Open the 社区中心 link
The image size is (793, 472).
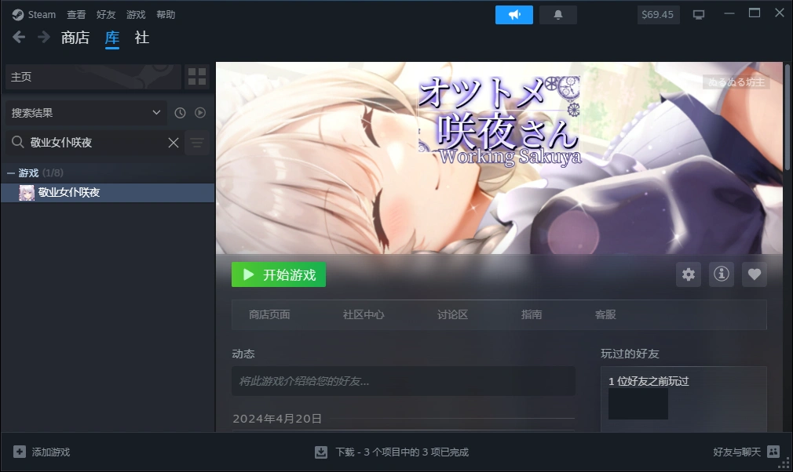[x=364, y=314]
